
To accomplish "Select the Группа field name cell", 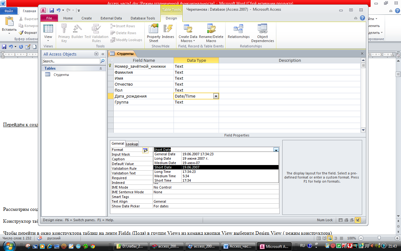I will (x=143, y=102).
